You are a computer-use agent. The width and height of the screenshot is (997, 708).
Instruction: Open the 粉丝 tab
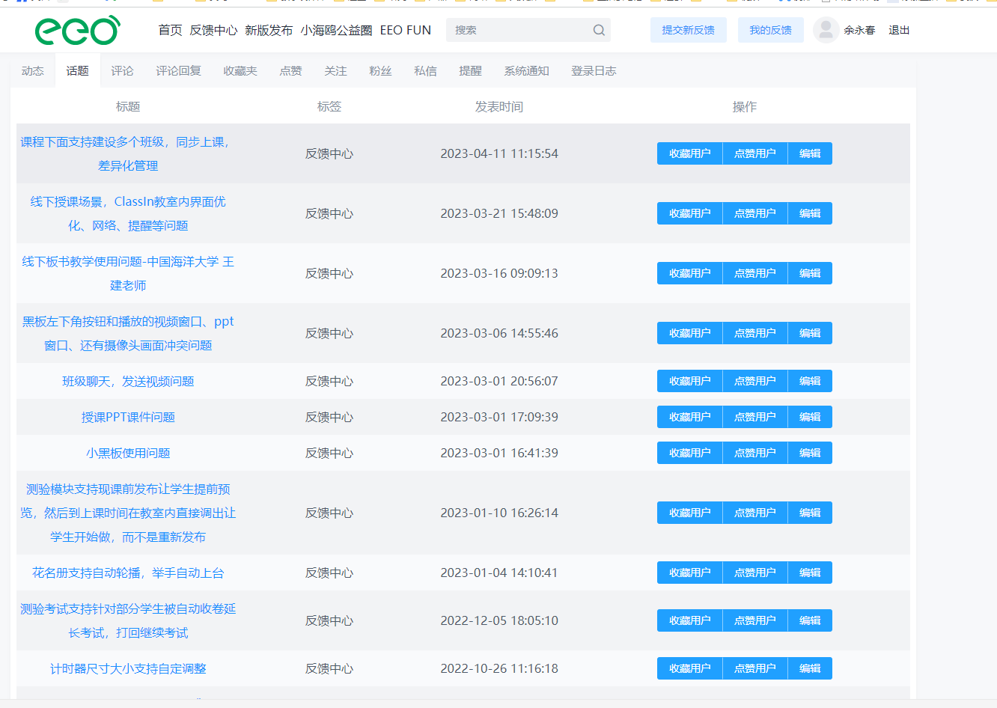(x=380, y=70)
